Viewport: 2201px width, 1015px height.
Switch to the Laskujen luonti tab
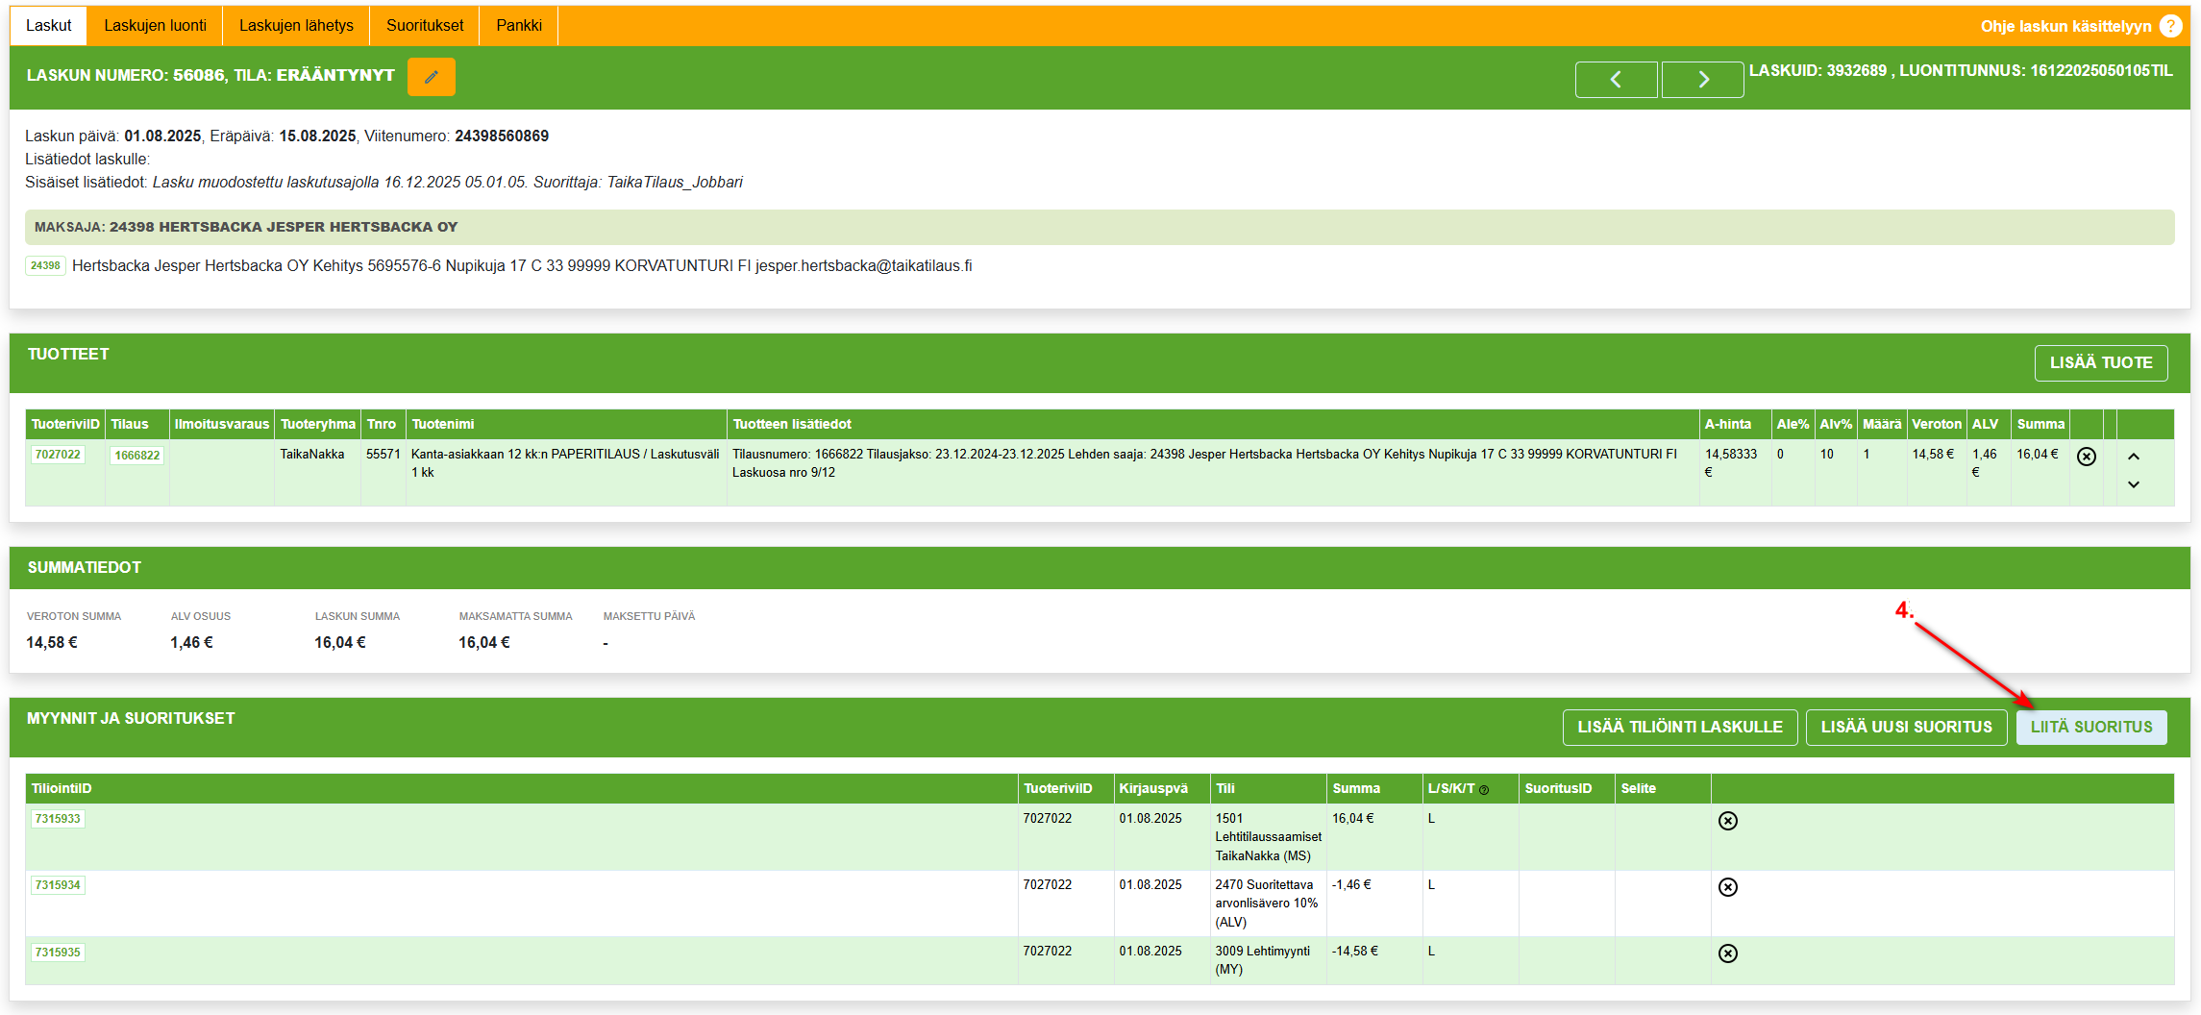pyautogui.click(x=155, y=26)
